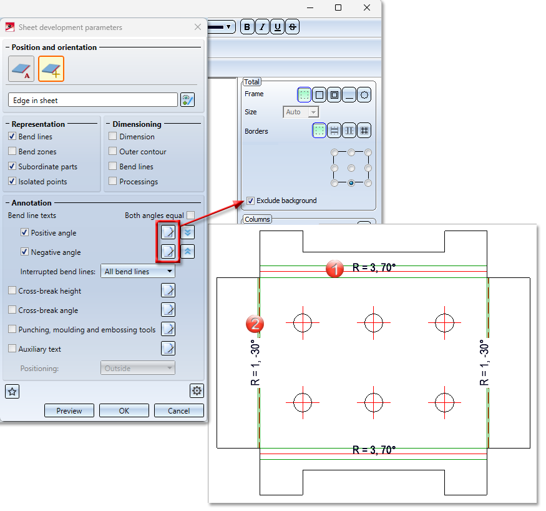Select the double rectangle Frame option

point(334,95)
